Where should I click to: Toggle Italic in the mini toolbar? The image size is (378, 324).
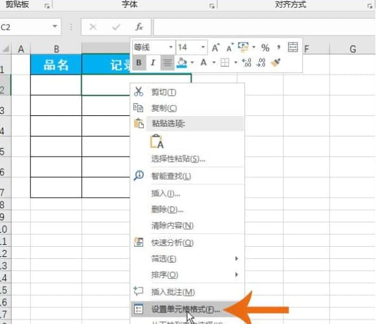(x=153, y=63)
